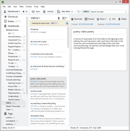The image size is (130, 131).
Task: Click the magnifier search icon
Action: 78,12
